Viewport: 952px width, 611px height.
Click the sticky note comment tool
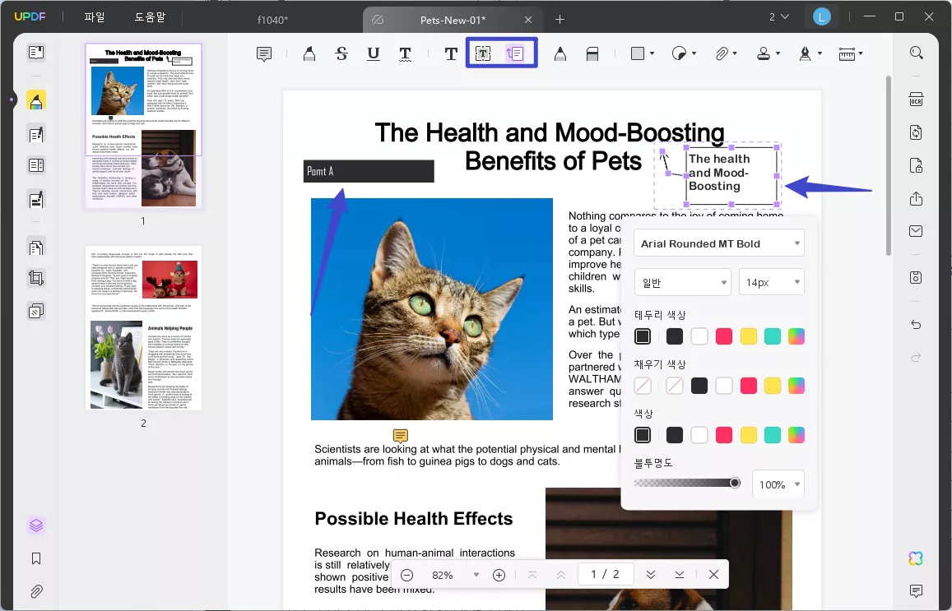tap(264, 54)
